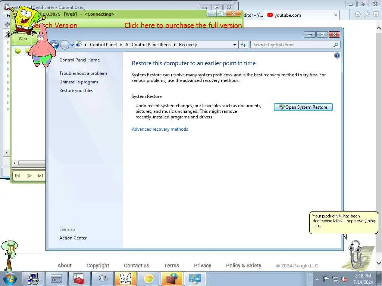Click the disabled forward arrow in Recovery window

pyautogui.click(x=65, y=45)
